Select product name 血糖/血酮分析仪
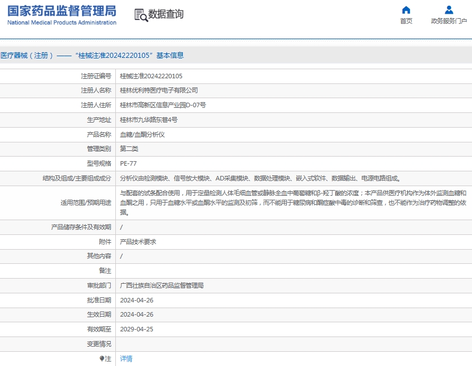472x366 pixels. coord(143,134)
